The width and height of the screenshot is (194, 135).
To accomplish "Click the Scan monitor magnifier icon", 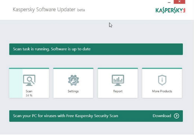I will tap(29, 81).
